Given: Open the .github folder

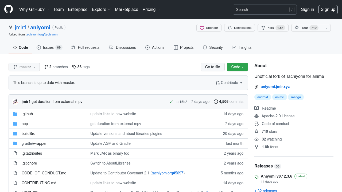Looking at the screenshot, I should (x=27, y=114).
